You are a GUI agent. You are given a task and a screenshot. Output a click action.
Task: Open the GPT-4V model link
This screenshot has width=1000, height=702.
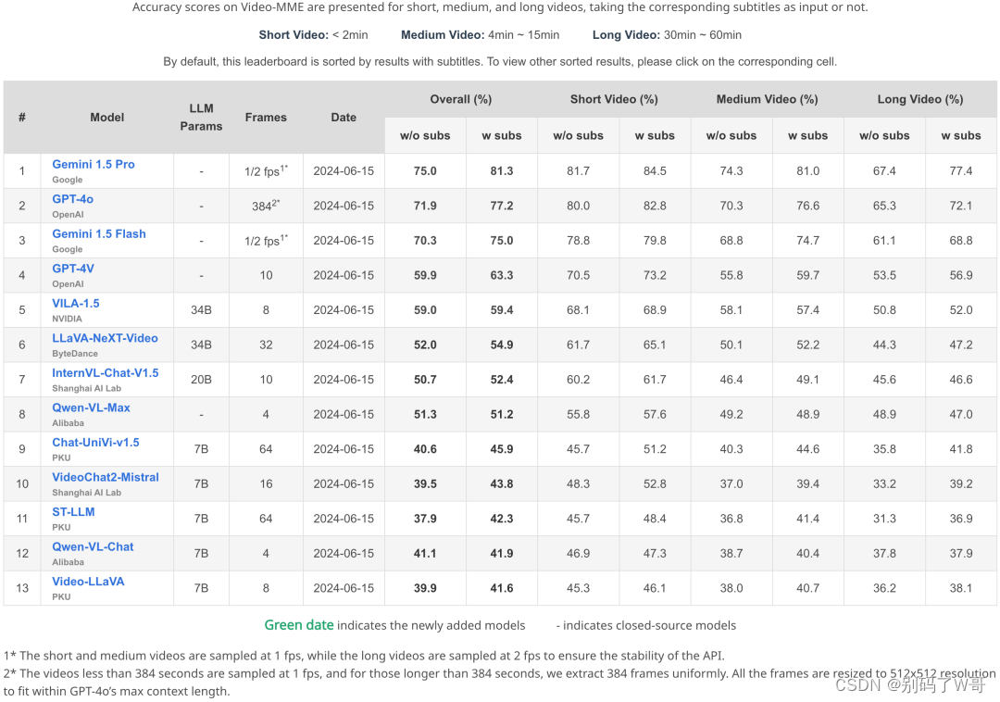[x=73, y=269]
